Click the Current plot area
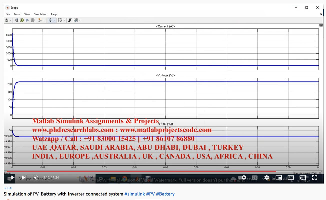Image resolution: width=326 pixels, height=200 pixels. [x=165, y=49]
